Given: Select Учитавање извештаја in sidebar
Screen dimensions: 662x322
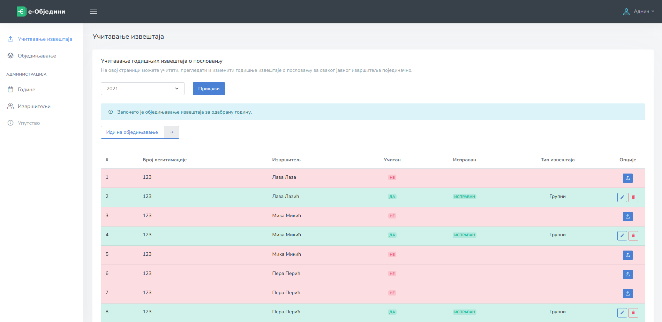Looking at the screenshot, I should (45, 39).
